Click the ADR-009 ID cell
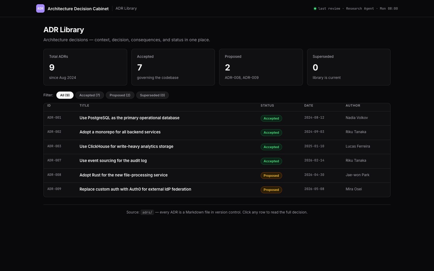This screenshot has width=434, height=271. pos(54,189)
